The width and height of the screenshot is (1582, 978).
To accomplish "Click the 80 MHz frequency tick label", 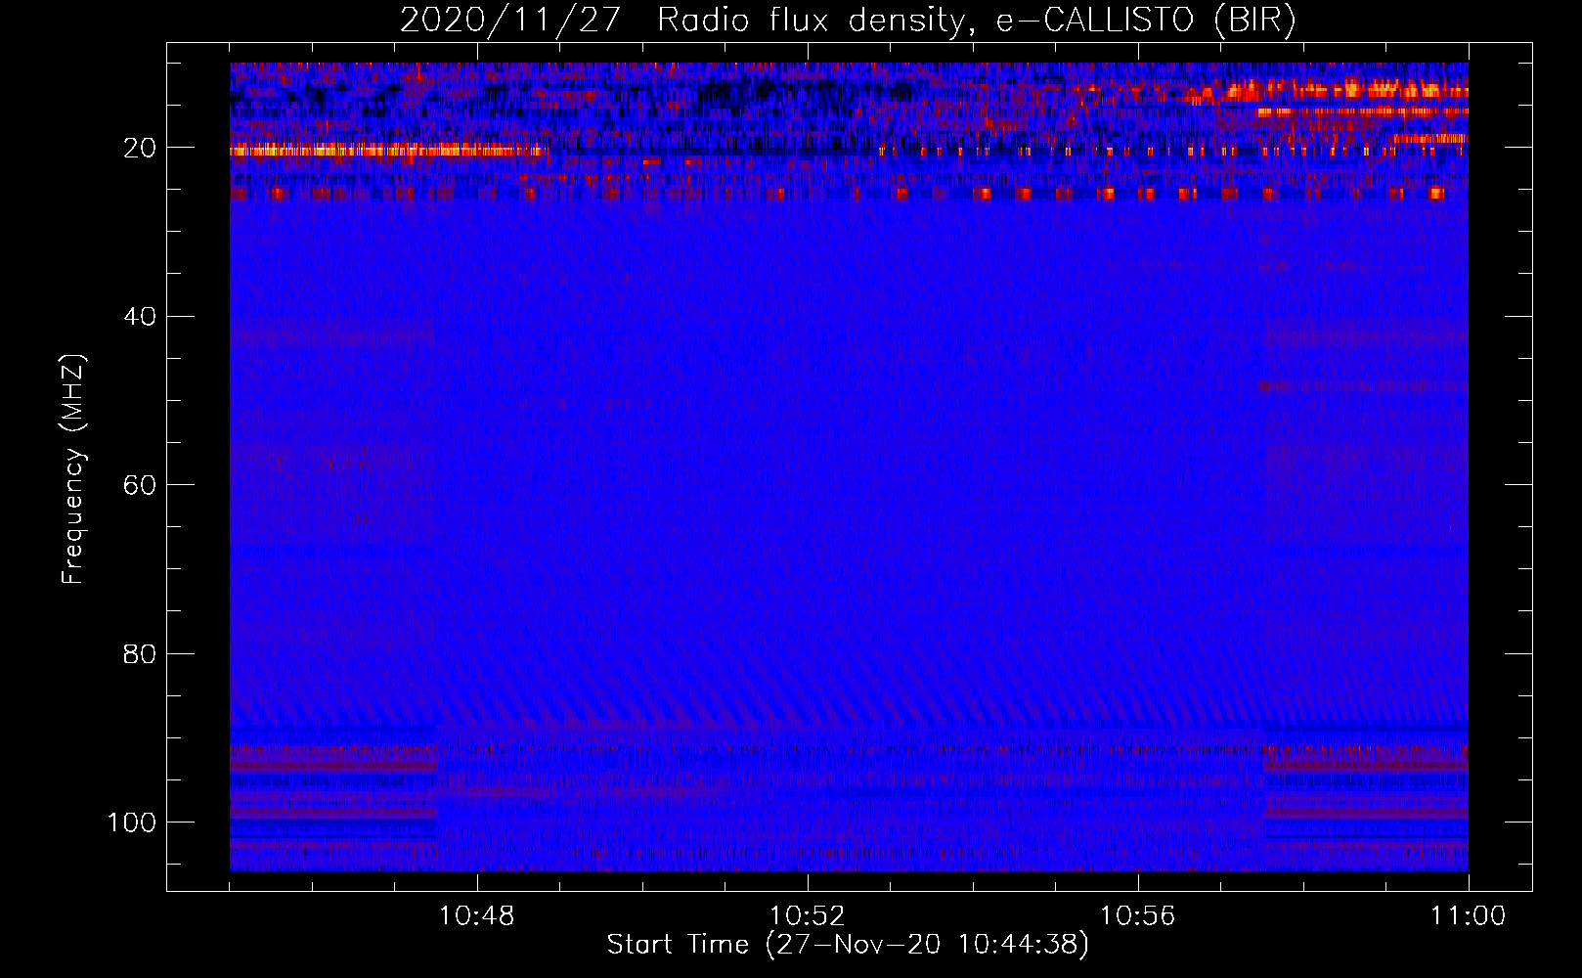I will [x=141, y=653].
